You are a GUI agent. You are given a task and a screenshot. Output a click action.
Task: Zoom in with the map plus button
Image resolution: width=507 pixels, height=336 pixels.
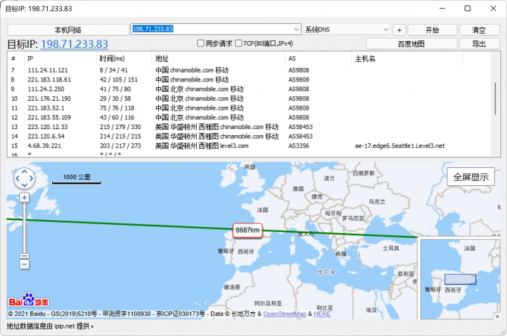click(25, 197)
